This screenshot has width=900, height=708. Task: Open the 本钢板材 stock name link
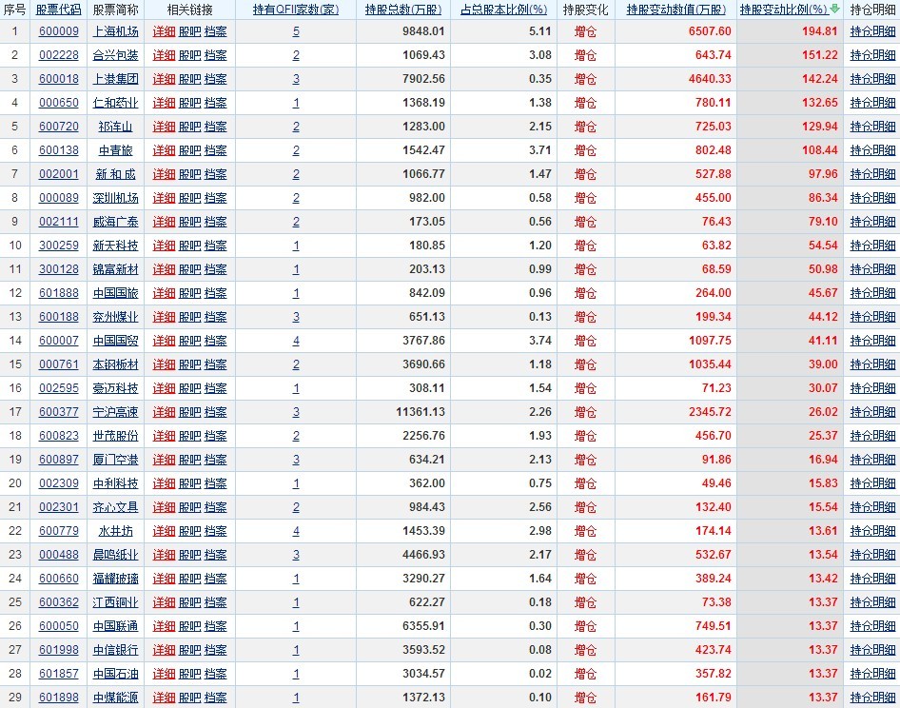115,364
